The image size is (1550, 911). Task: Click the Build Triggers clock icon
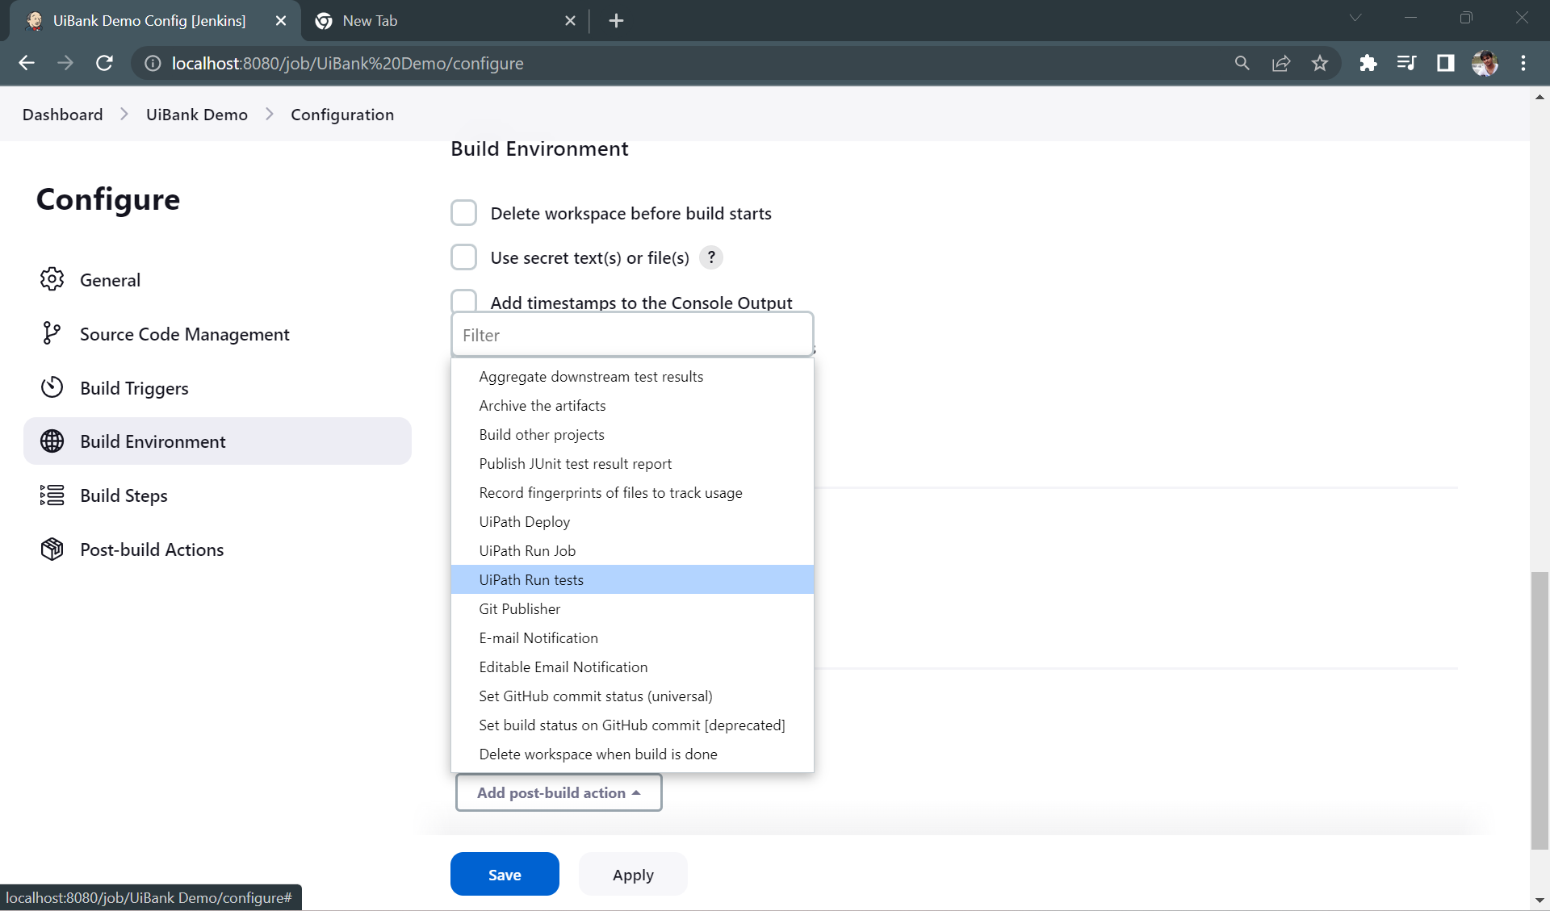coord(52,387)
